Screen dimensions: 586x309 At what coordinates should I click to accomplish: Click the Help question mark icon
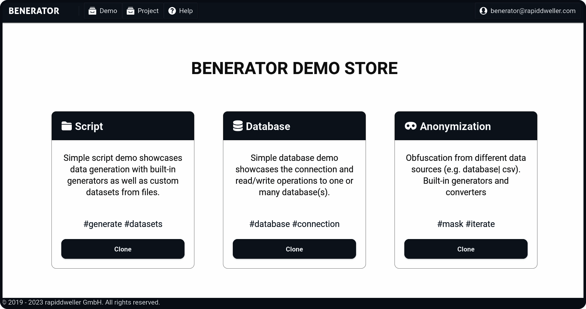[x=172, y=11]
